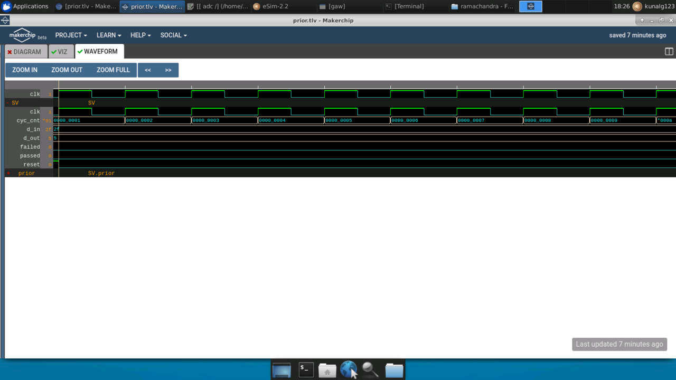Click the Makerchip logo
676x380 pixels.
pyautogui.click(x=22, y=35)
